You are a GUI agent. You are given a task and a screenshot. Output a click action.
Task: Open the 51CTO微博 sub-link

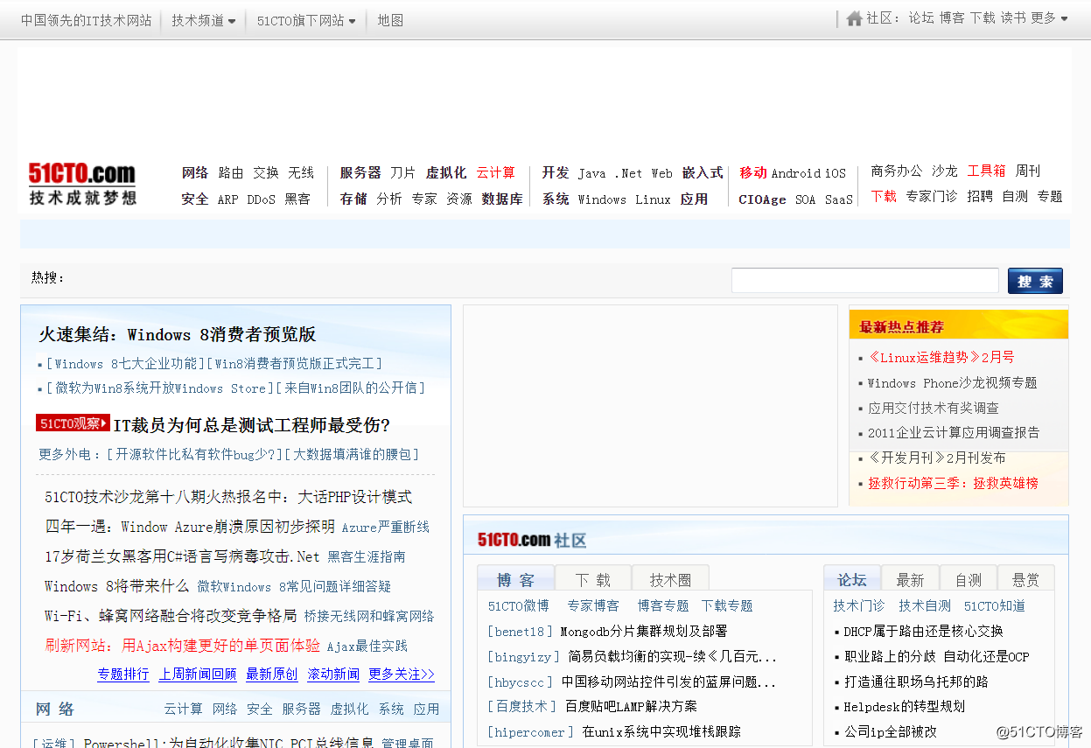[x=519, y=605]
